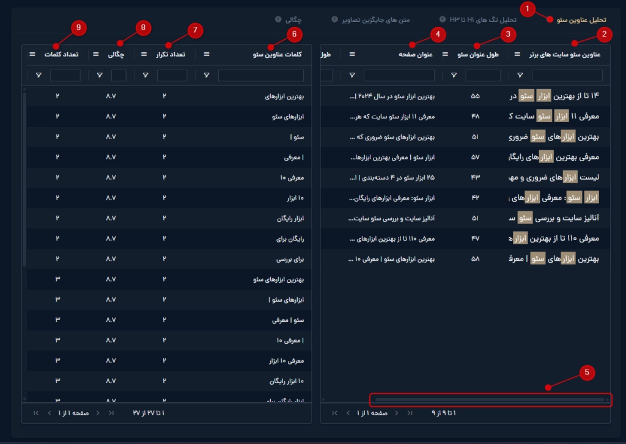Click filter icon for عنوان صفحه column
626x444 pixels.
(352, 75)
